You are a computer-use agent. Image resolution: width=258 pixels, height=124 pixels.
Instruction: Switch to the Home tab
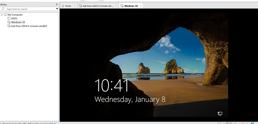tap(66, 6)
